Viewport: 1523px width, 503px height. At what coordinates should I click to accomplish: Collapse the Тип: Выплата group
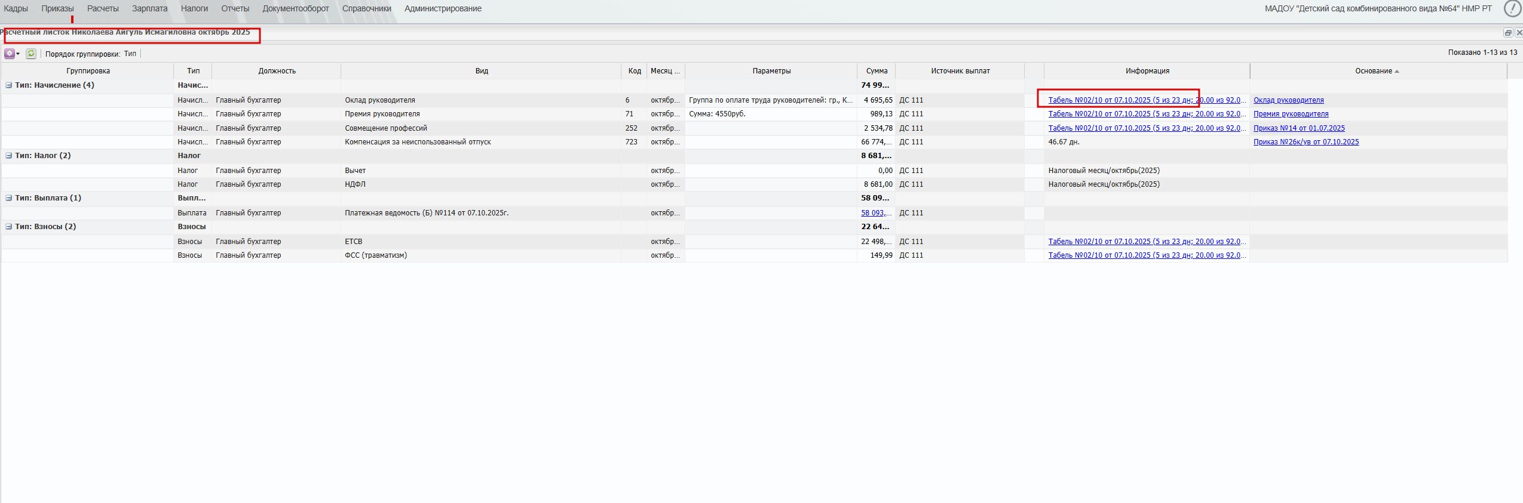click(x=9, y=198)
